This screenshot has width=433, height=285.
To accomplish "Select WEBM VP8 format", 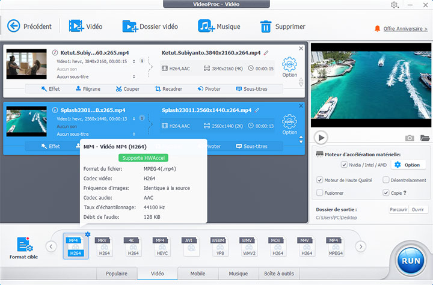I will click(x=220, y=247).
